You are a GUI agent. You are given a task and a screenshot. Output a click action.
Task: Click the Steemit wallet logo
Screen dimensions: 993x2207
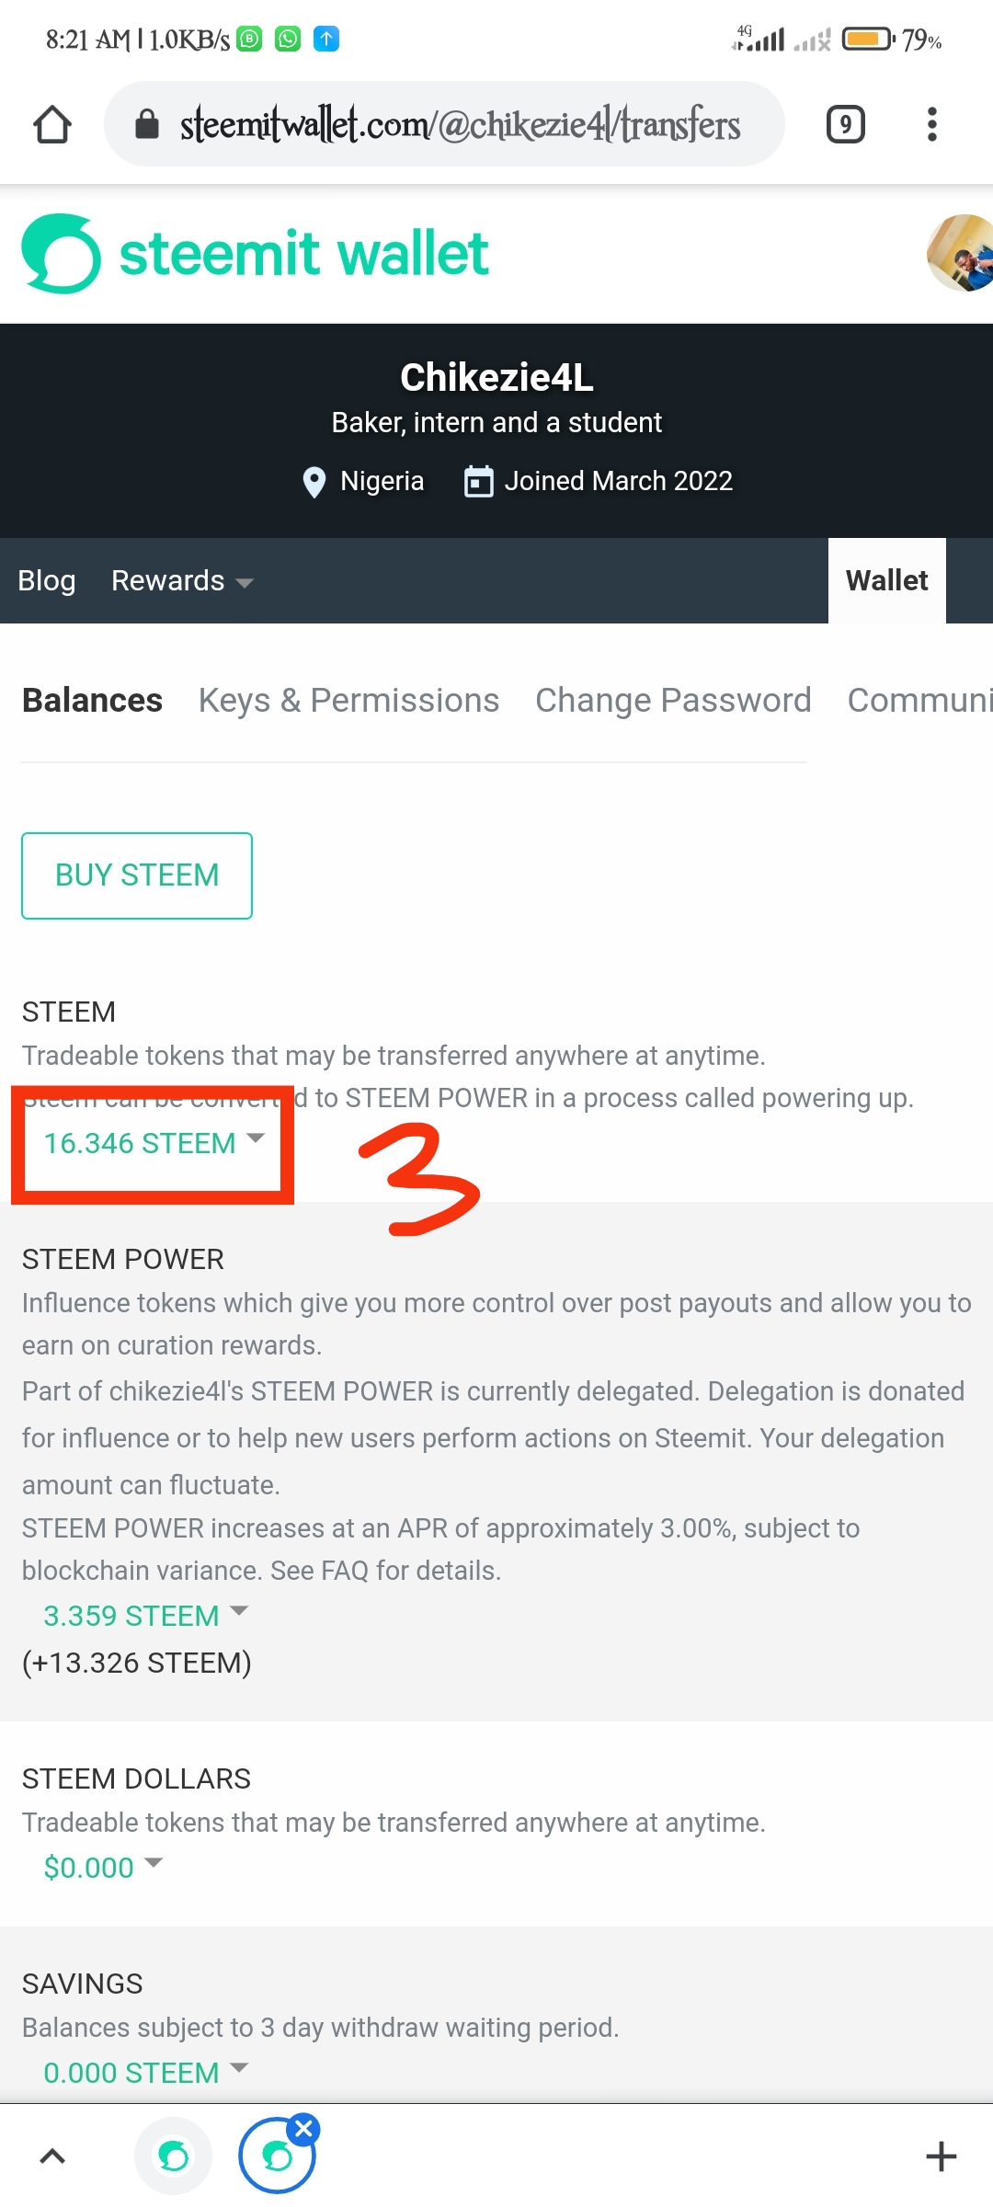coord(255,254)
